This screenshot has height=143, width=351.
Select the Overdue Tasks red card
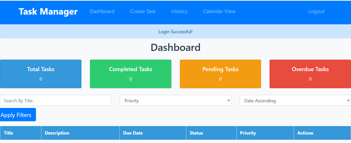[310, 74]
